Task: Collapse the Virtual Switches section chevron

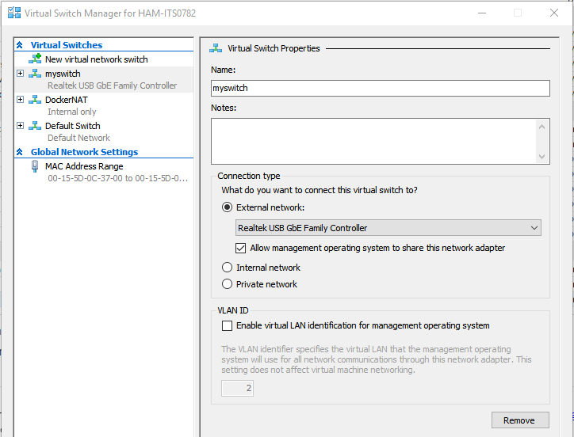Action: pos(20,45)
